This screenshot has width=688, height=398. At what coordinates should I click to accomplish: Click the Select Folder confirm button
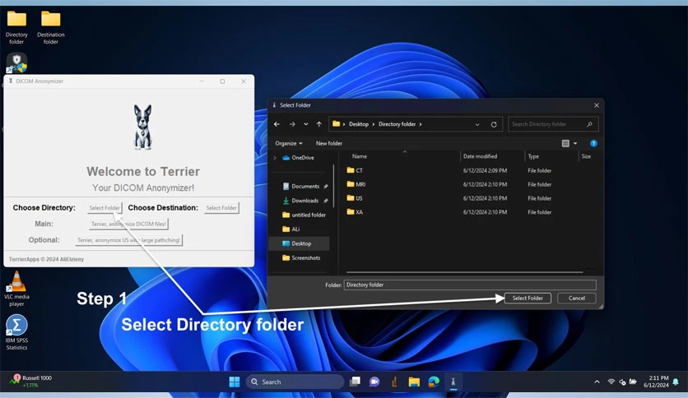point(528,298)
